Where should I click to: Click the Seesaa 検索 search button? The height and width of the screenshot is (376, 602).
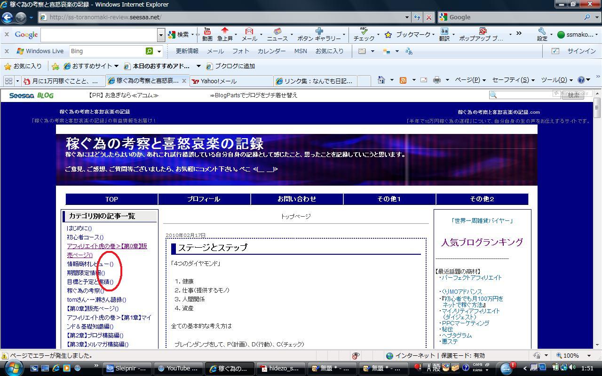tap(573, 95)
